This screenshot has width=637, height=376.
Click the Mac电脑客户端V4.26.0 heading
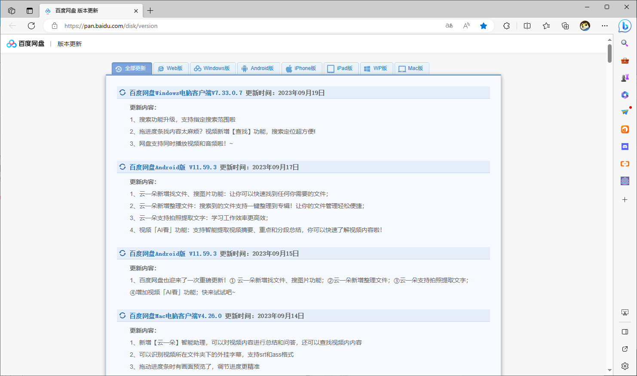pos(176,316)
